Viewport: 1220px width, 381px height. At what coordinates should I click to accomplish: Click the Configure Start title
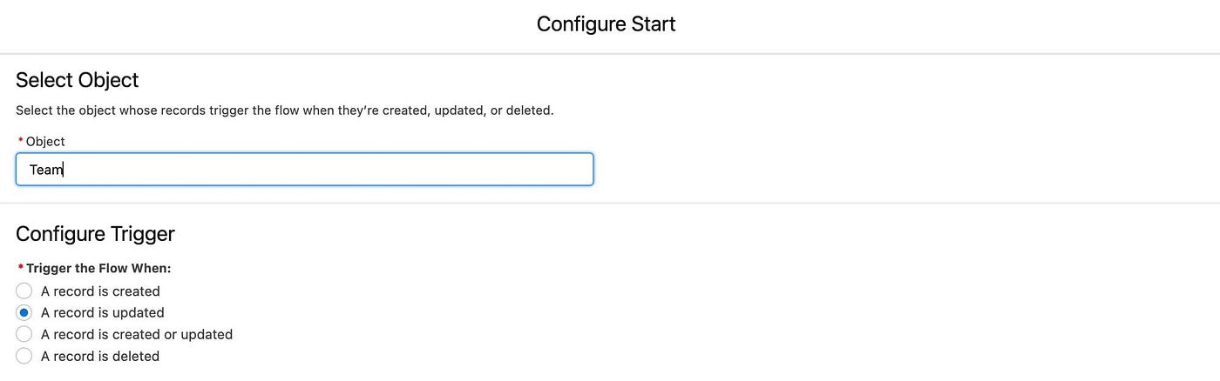click(x=607, y=24)
